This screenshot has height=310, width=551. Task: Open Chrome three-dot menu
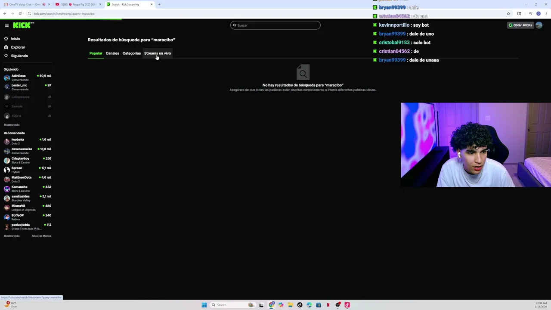click(x=546, y=14)
